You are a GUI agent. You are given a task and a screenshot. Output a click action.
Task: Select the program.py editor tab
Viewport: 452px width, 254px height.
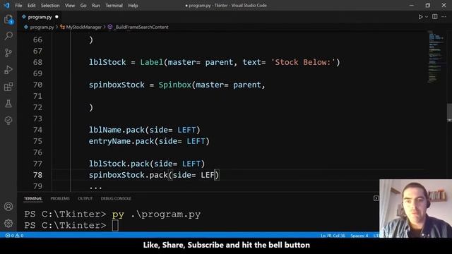[40, 17]
